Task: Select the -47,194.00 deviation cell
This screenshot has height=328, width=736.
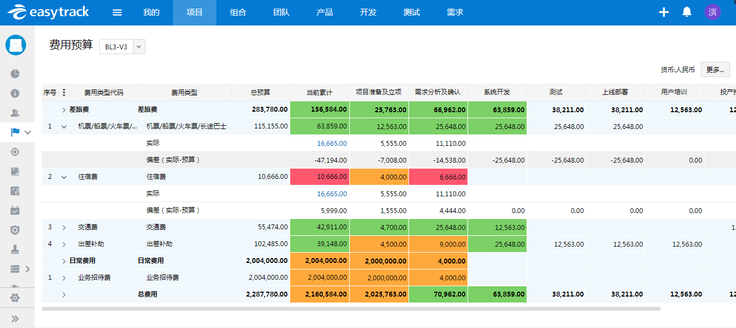Action: (320, 160)
